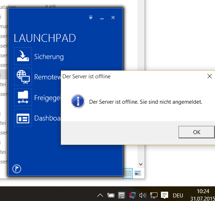This screenshot has height=201, width=215.
Task: Switch Explorer to large thumbnails view
Action: (x=138, y=173)
